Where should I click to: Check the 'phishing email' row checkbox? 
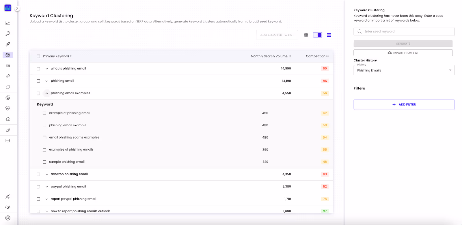click(38, 81)
